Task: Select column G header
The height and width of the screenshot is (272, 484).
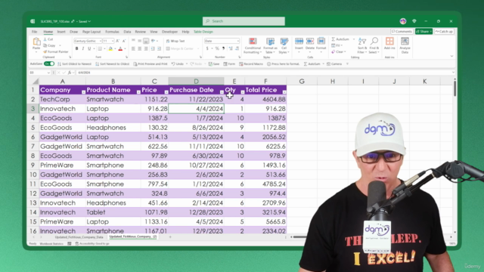Action: 302,81
